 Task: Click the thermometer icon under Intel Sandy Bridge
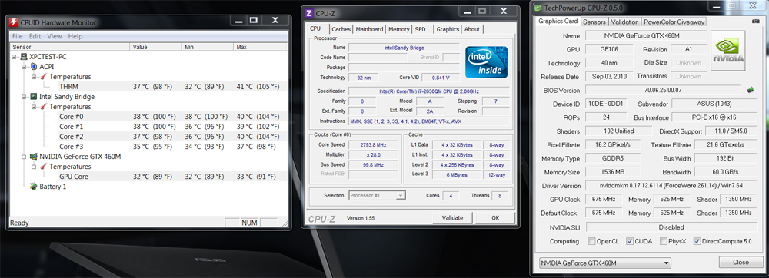point(44,107)
